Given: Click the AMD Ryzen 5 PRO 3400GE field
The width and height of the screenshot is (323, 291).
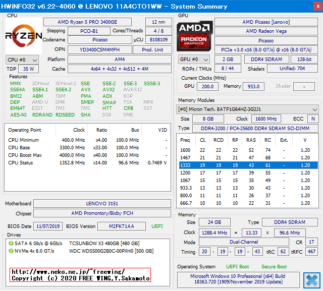Looking at the screenshot, I should [x=87, y=22].
